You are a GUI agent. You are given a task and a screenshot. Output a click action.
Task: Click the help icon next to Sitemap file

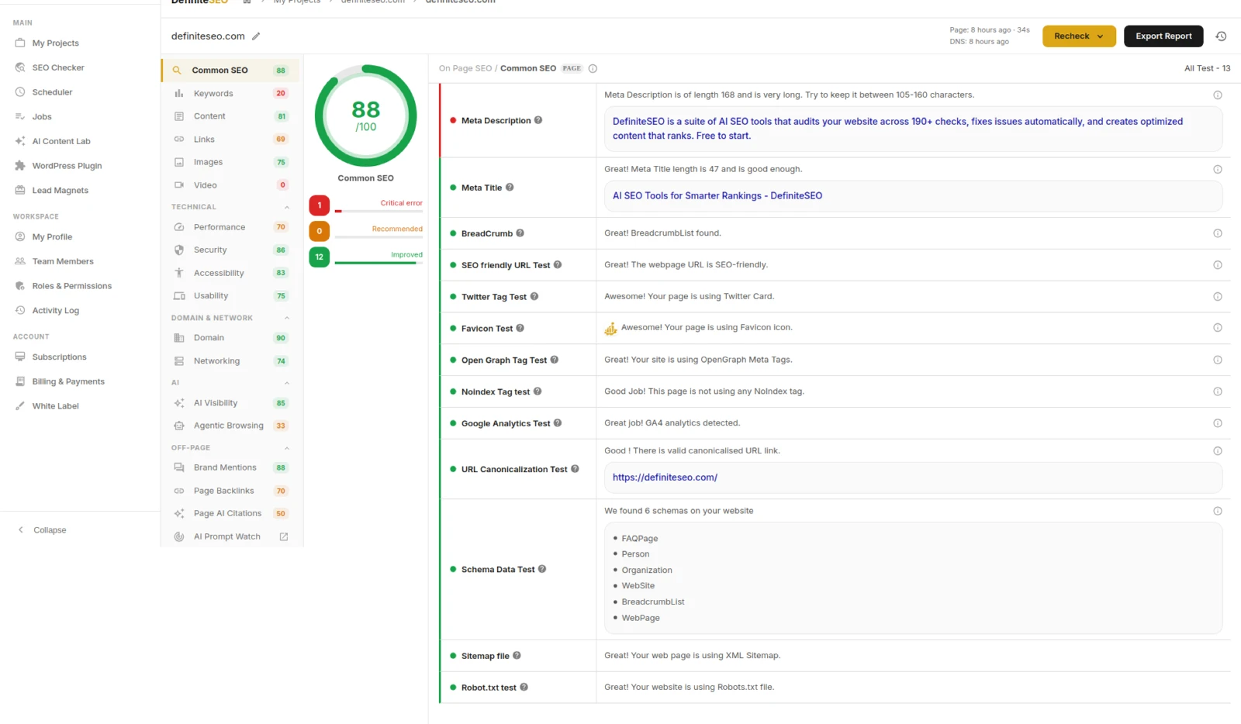point(517,656)
